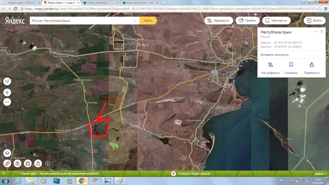Open Маршруты route planner
This screenshot has height=185, width=329.
[x=219, y=21]
